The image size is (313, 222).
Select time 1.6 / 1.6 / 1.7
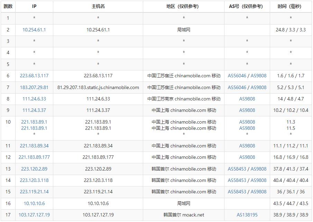click(x=291, y=76)
